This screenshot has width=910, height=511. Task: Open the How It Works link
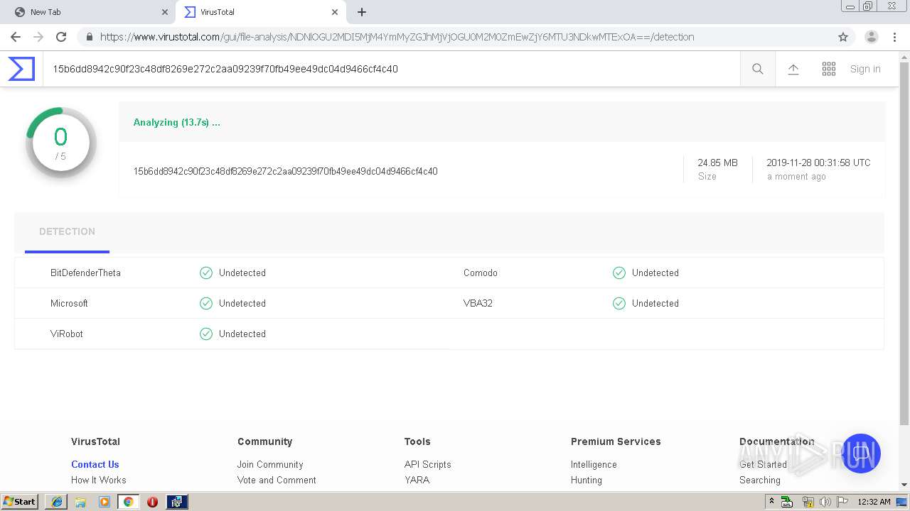click(99, 480)
